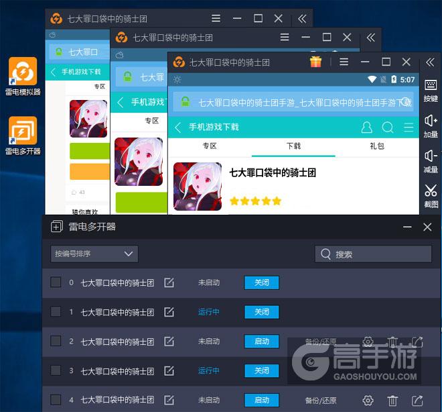Tap the user profile icon in teal header
442x412 pixels.
tap(366, 127)
